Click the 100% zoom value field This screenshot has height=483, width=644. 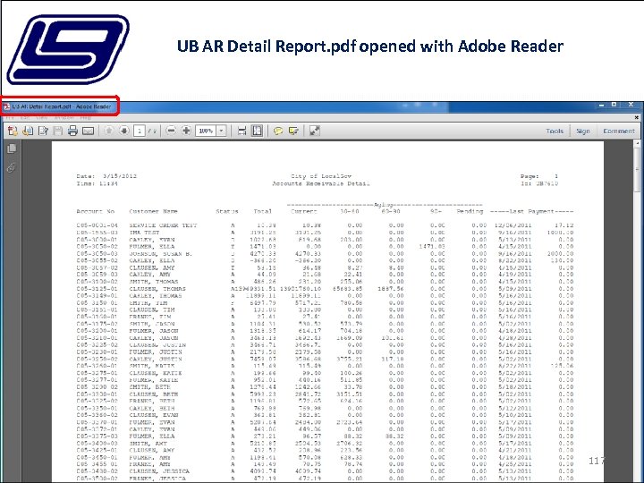pyautogui.click(x=206, y=131)
